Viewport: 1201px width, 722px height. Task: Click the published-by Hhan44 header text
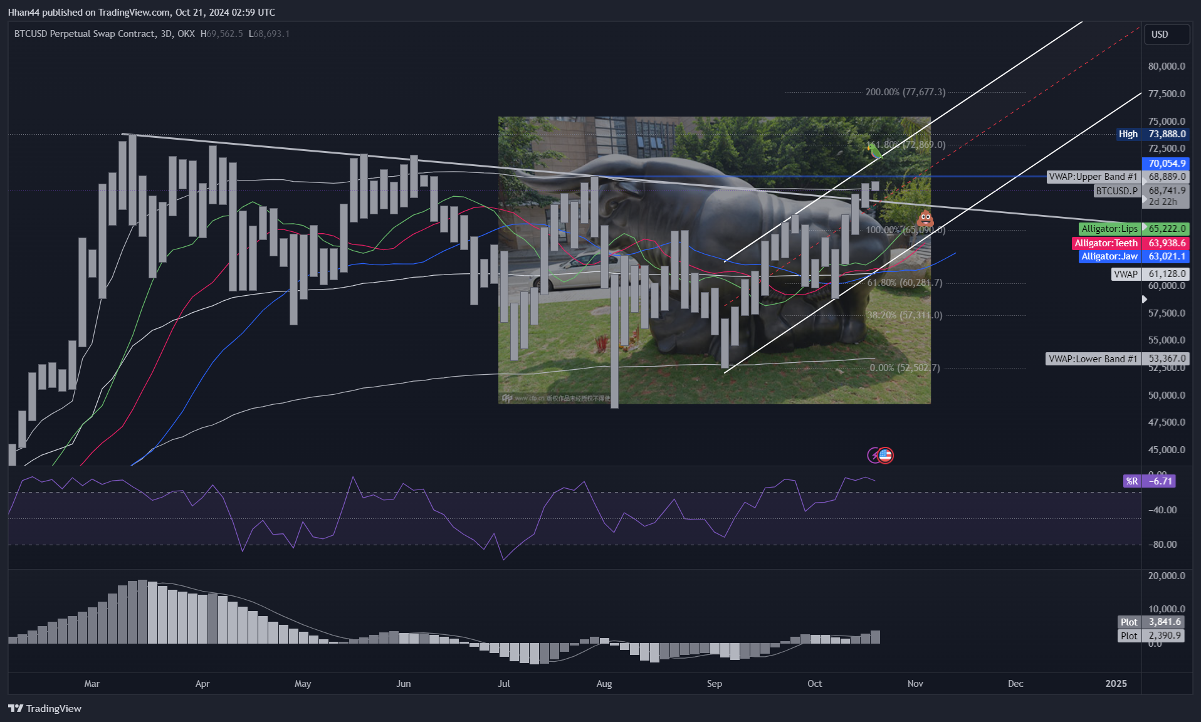click(x=141, y=12)
